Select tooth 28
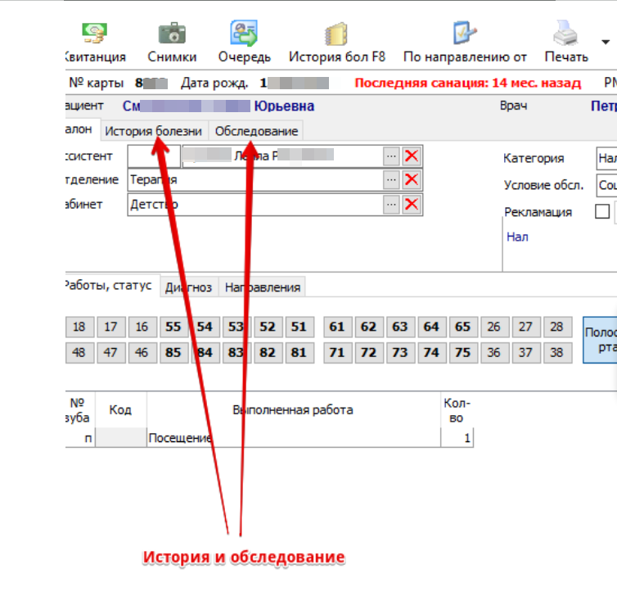This screenshot has height=614, width=617. pyautogui.click(x=557, y=327)
